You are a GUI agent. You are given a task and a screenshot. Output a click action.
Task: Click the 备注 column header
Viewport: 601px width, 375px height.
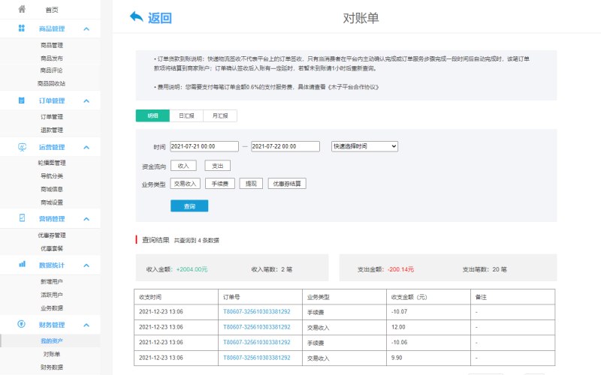point(481,297)
